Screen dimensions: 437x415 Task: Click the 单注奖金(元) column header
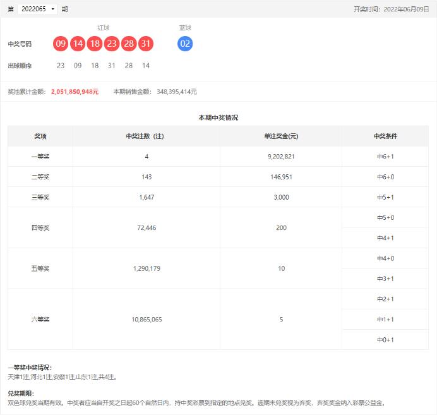click(281, 136)
